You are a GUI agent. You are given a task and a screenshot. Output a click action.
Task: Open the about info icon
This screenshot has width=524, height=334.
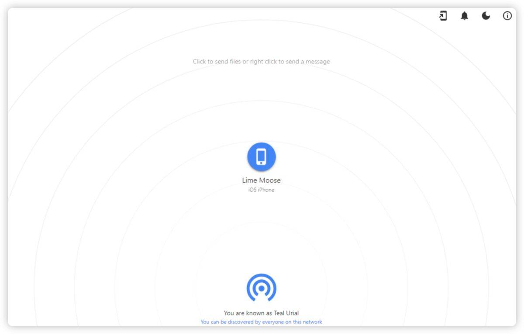pyautogui.click(x=507, y=16)
